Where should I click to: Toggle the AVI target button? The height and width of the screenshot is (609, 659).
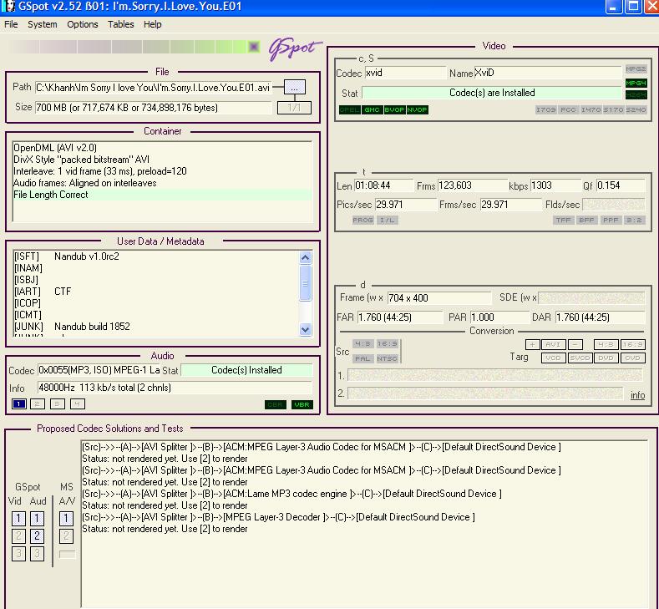(554, 345)
